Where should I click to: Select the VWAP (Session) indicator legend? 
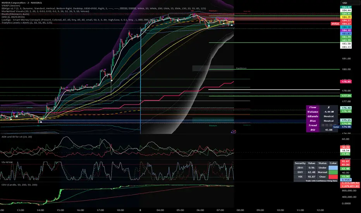(x=11, y=5)
